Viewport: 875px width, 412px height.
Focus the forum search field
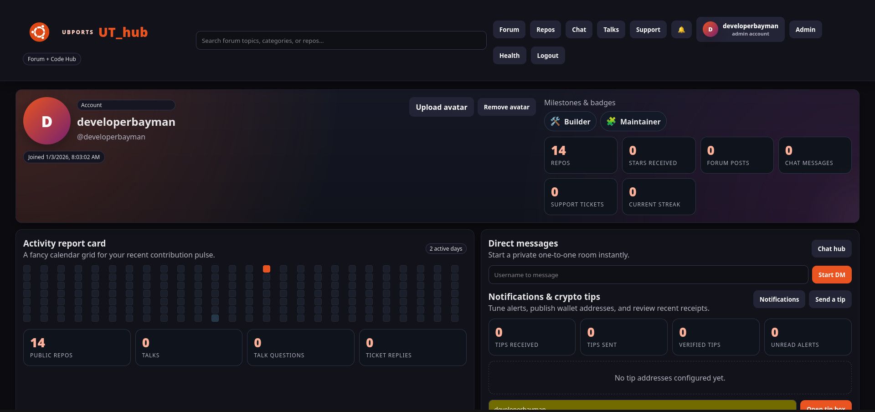(341, 41)
